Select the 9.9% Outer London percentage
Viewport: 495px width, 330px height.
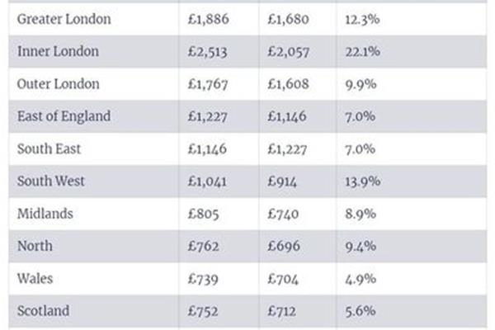361,84
